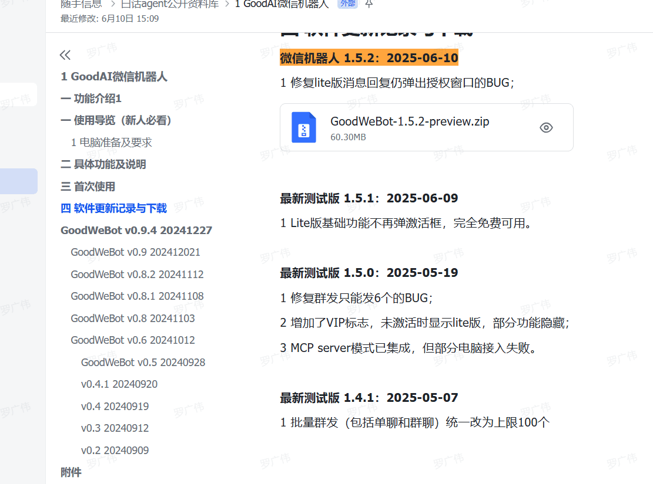Click heading 最新测试版 1.5.0: 2025-05-19
This screenshot has width=653, height=484.
(369, 273)
